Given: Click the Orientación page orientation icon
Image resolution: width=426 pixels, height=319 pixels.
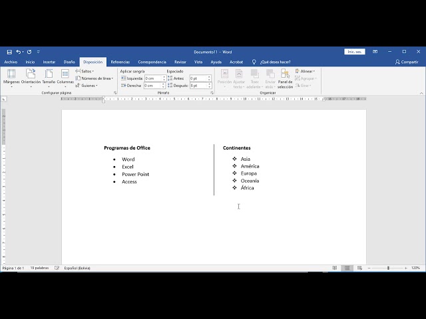Looking at the screenshot, I should coord(31,76).
